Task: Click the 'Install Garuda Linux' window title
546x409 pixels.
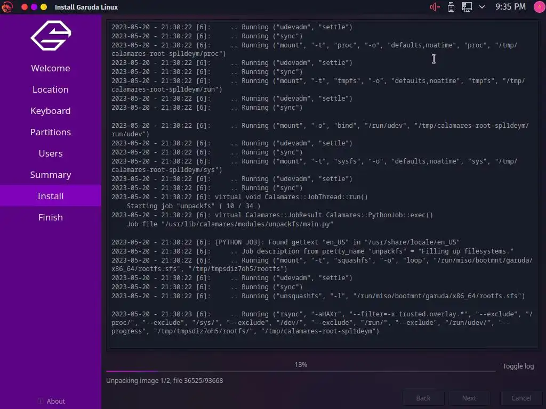Action: (86, 7)
